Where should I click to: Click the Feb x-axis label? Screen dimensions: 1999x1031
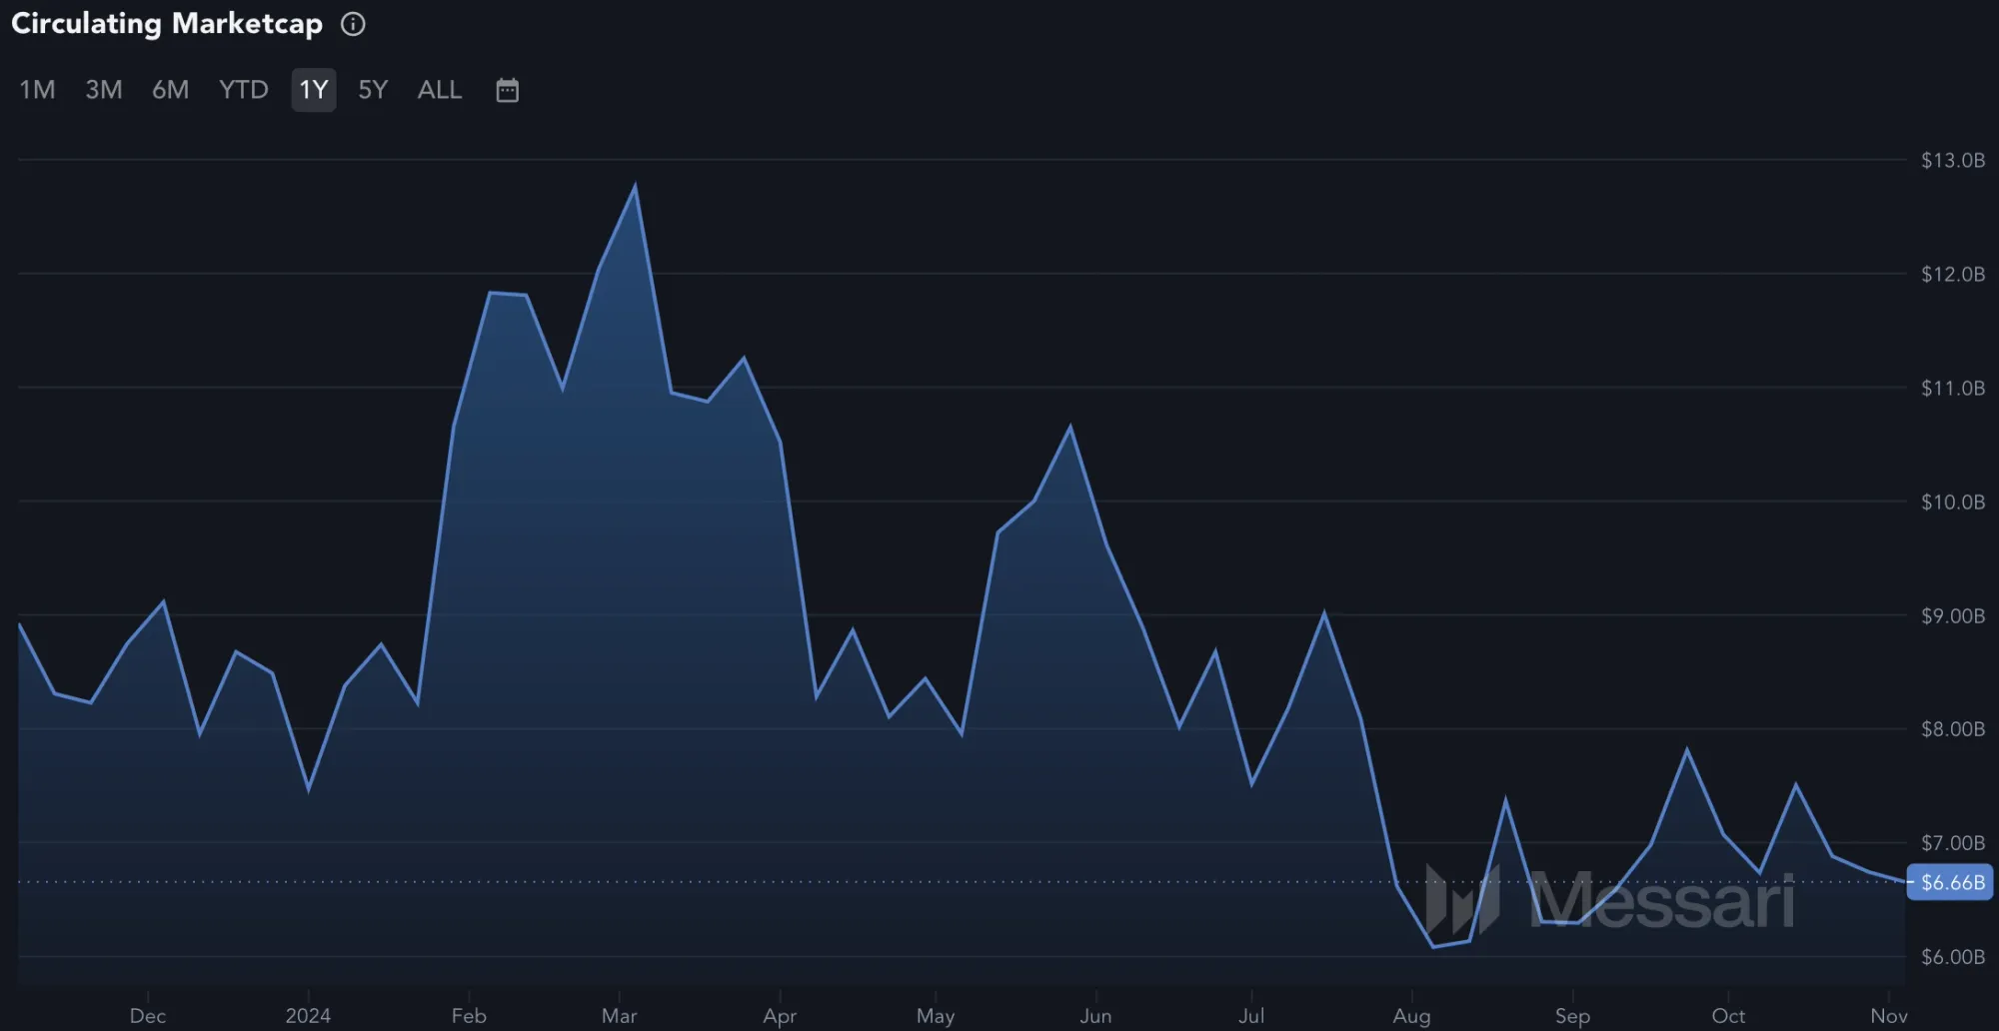[469, 1016]
